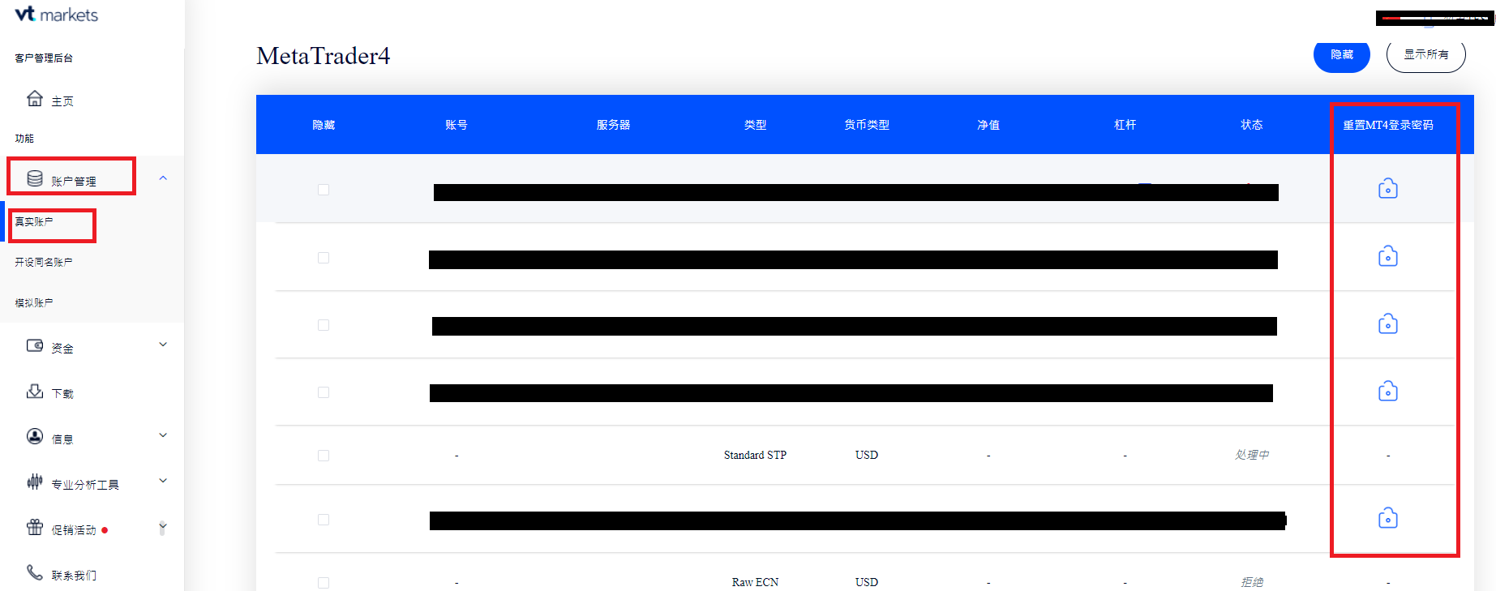Tick the hide checkbox in the fourth row
The width and height of the screenshot is (1496, 591).
coord(324,392)
